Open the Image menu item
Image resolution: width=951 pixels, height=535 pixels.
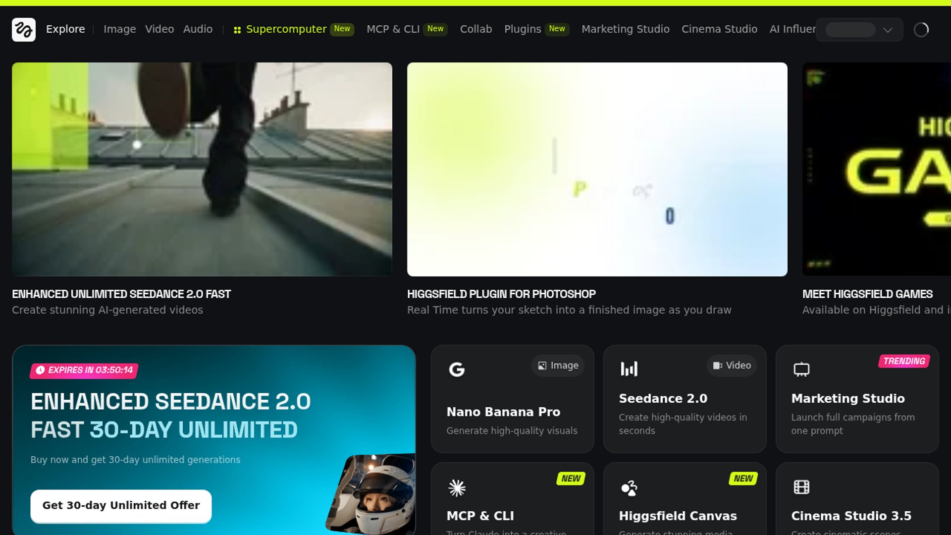click(119, 29)
